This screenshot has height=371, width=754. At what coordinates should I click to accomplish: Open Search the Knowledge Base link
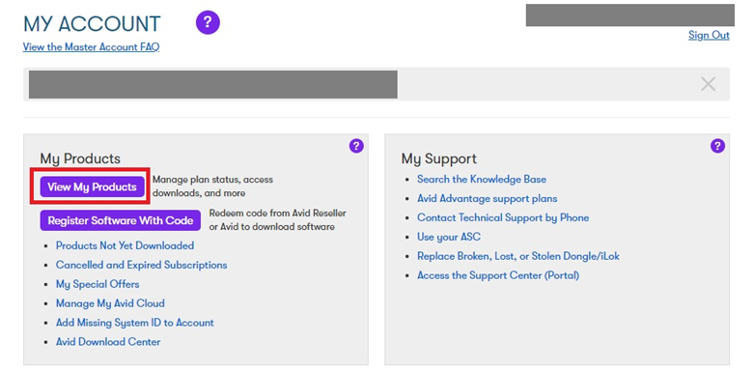[x=482, y=179]
